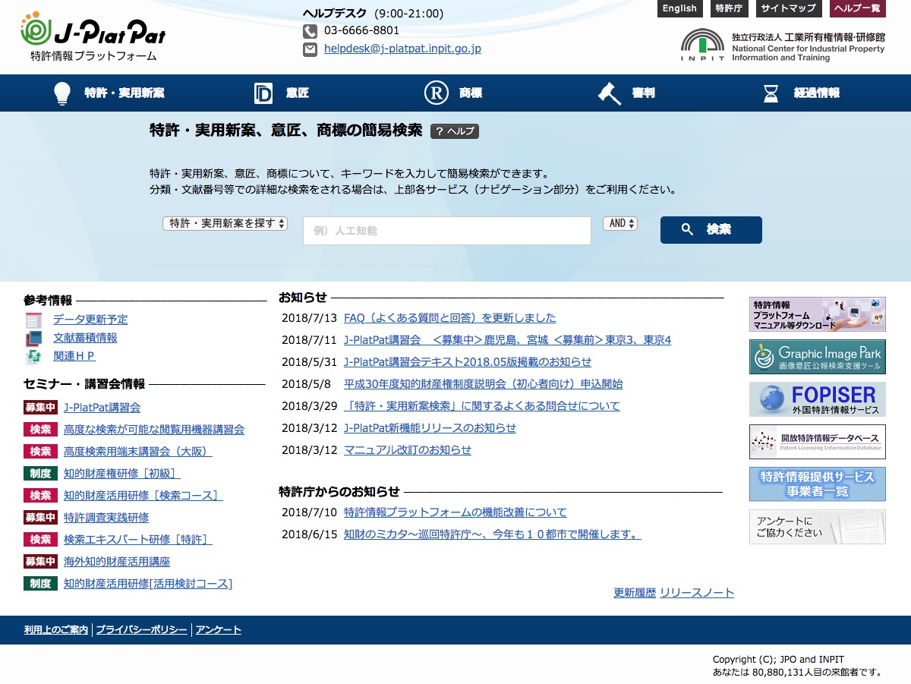Click the INPIT organization logo
Viewport: 911px width, 684px height.
click(x=702, y=44)
